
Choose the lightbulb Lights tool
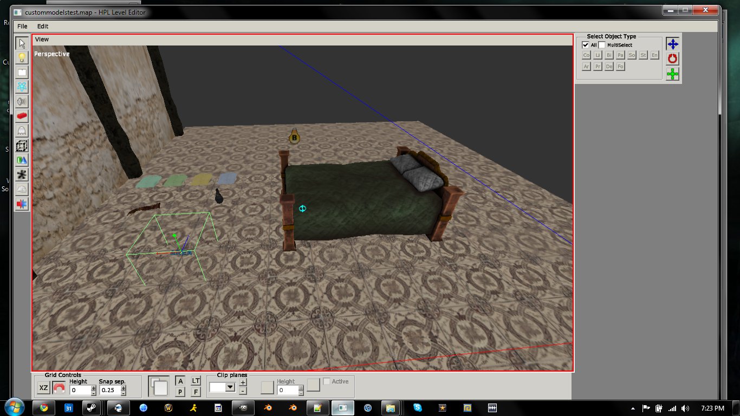(22, 57)
